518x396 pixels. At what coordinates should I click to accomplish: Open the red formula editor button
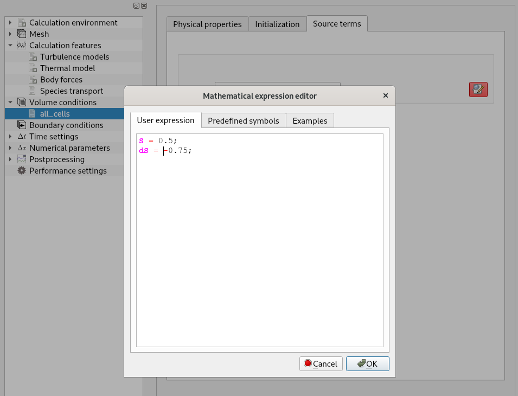pyautogui.click(x=478, y=90)
